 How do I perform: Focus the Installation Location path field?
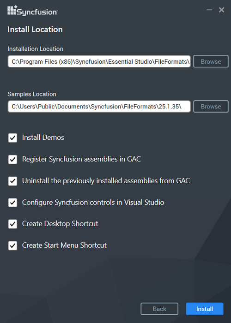(x=99, y=61)
